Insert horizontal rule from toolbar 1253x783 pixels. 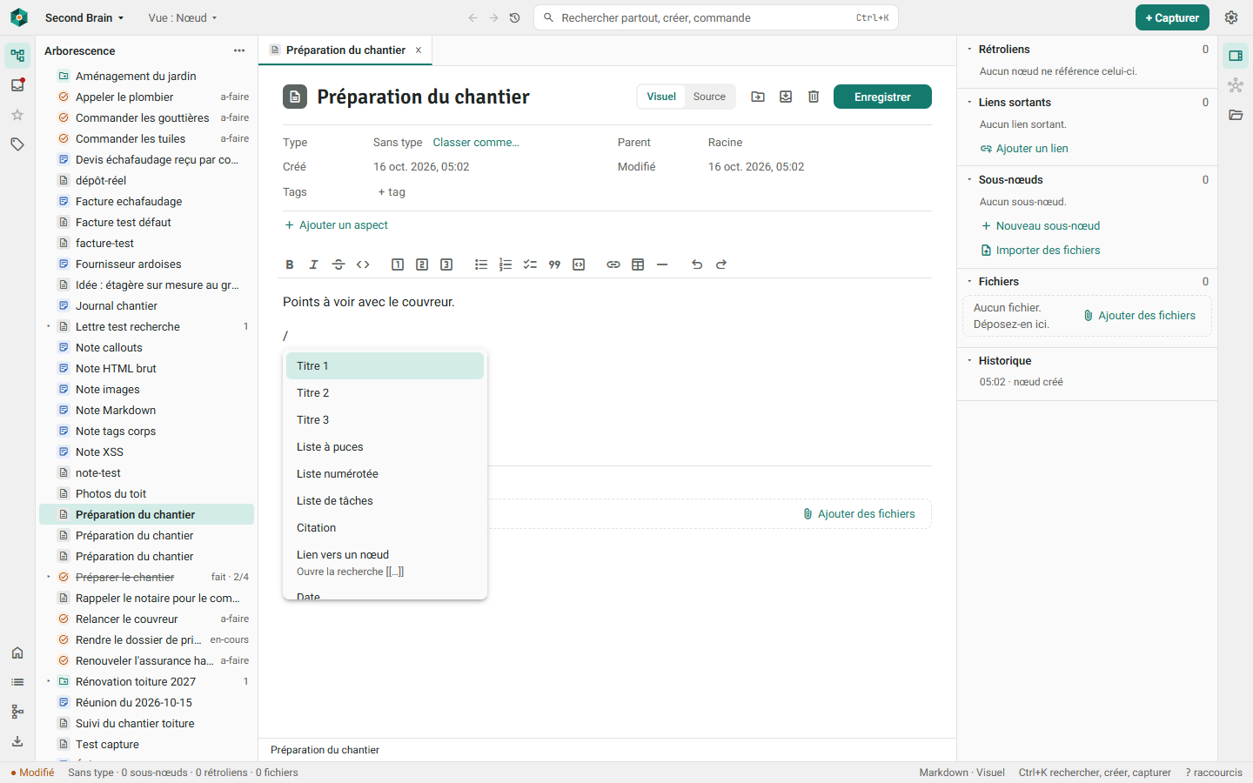coord(662,264)
